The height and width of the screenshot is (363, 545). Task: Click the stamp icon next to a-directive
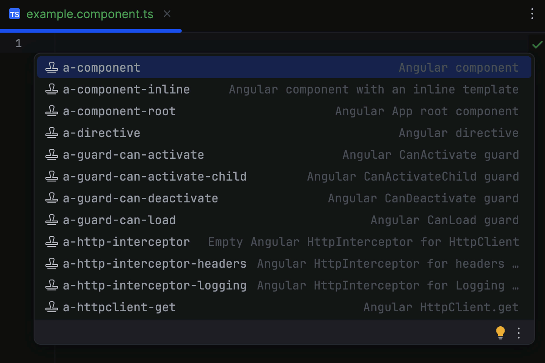51,132
